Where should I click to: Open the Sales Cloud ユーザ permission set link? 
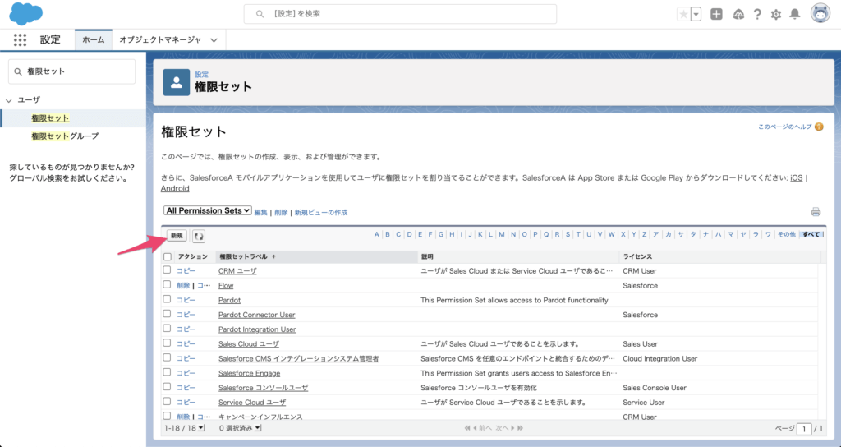pos(249,344)
